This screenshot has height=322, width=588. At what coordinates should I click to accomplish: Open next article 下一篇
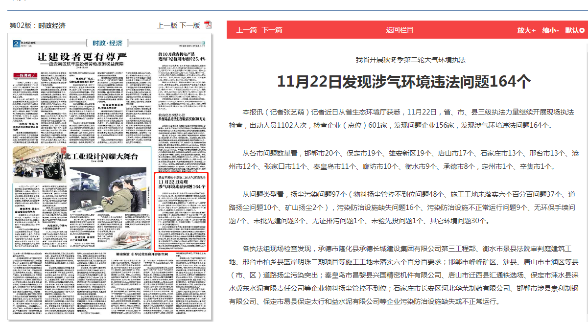pyautogui.click(x=272, y=30)
